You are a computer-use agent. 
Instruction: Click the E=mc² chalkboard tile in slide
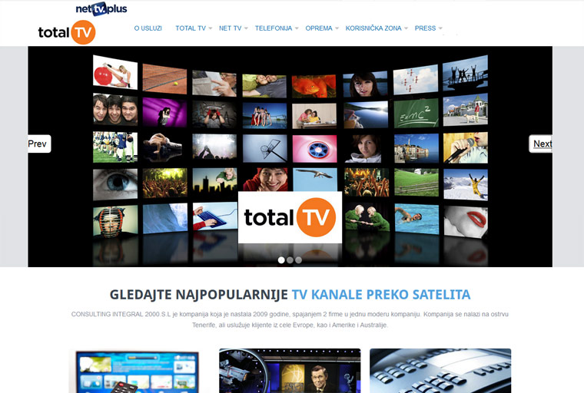(x=416, y=113)
